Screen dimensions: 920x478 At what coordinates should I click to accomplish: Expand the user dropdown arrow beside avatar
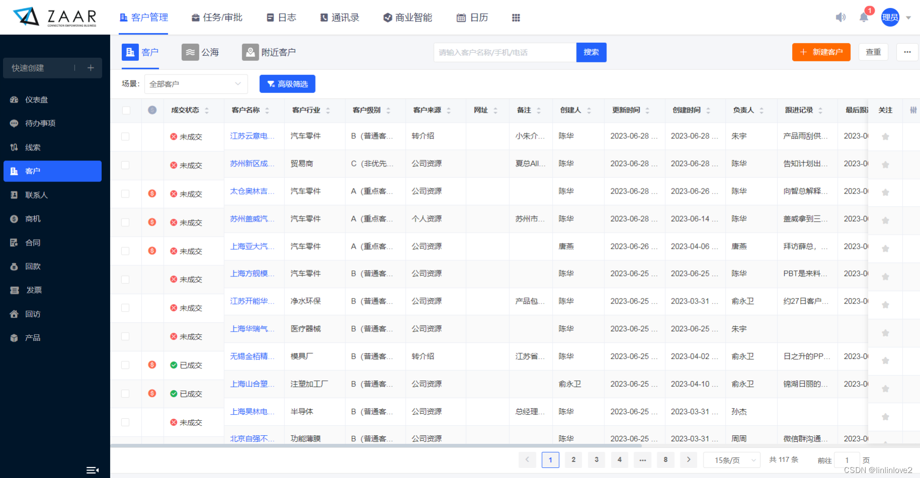point(908,18)
